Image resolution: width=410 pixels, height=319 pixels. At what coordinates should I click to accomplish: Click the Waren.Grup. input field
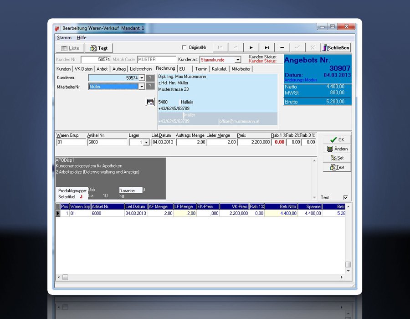tap(71, 142)
